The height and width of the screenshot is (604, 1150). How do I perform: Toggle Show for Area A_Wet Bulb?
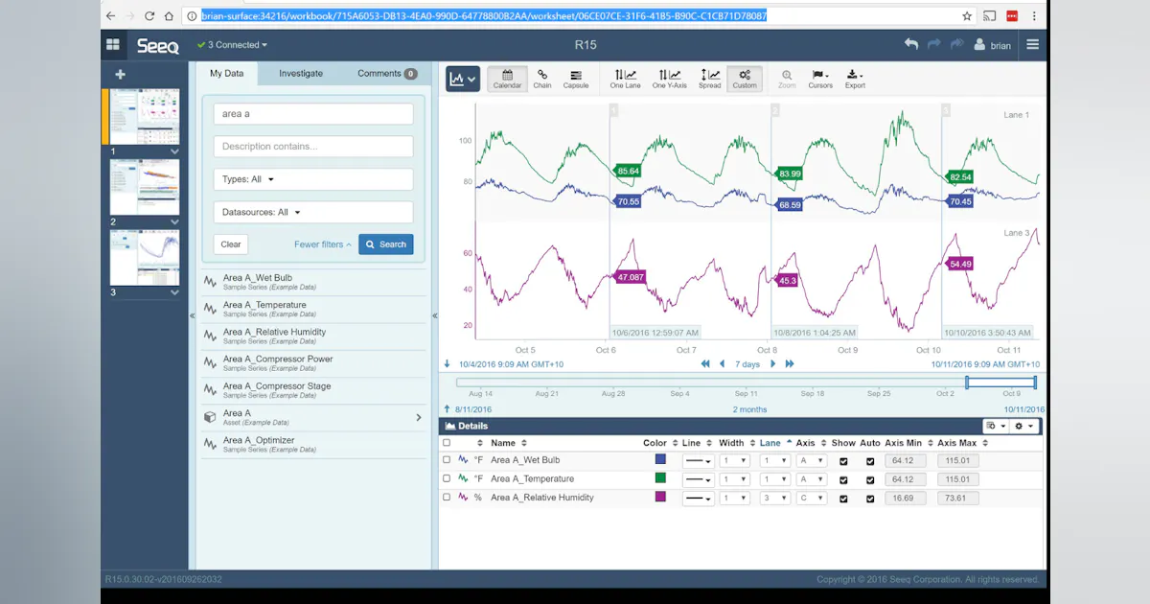[x=843, y=461]
